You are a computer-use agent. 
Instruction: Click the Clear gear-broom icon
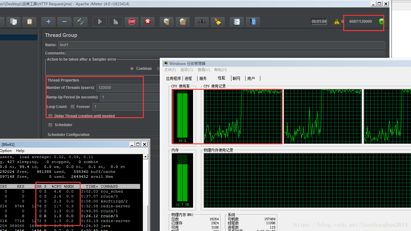167,22
